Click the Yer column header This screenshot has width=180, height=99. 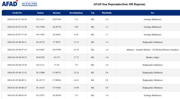point(152,13)
